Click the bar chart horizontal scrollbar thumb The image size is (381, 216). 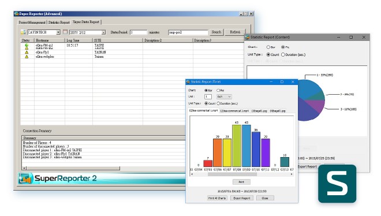(x=232, y=174)
